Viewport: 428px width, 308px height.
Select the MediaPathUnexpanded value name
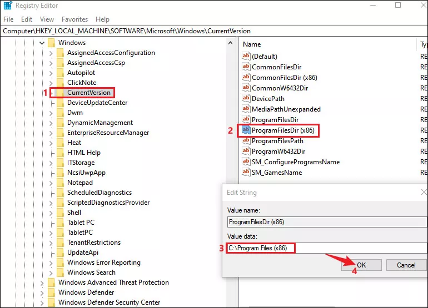click(286, 109)
